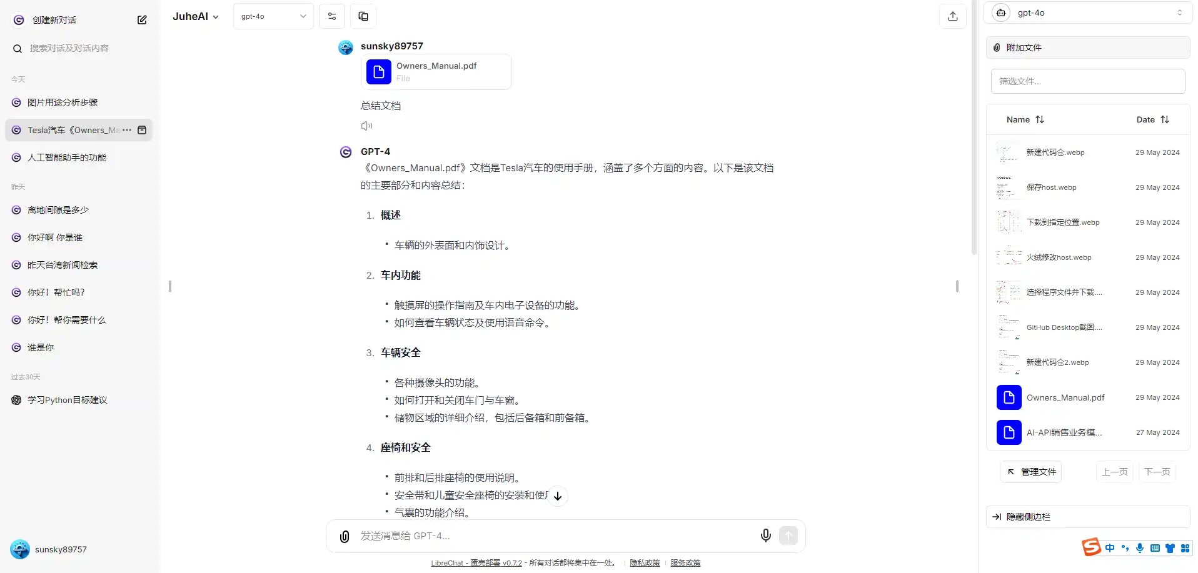The width and height of the screenshot is (1198, 573).
Task: Expand the JuheAI endpoint dropdown
Action: coord(196,16)
